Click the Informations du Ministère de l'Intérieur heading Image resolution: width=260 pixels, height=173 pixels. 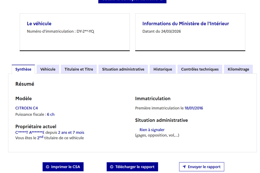point(186,24)
